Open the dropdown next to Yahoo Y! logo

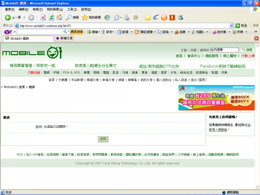(15, 32)
